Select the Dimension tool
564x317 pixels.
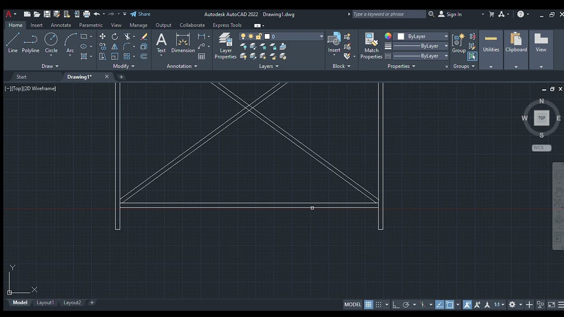(x=183, y=43)
